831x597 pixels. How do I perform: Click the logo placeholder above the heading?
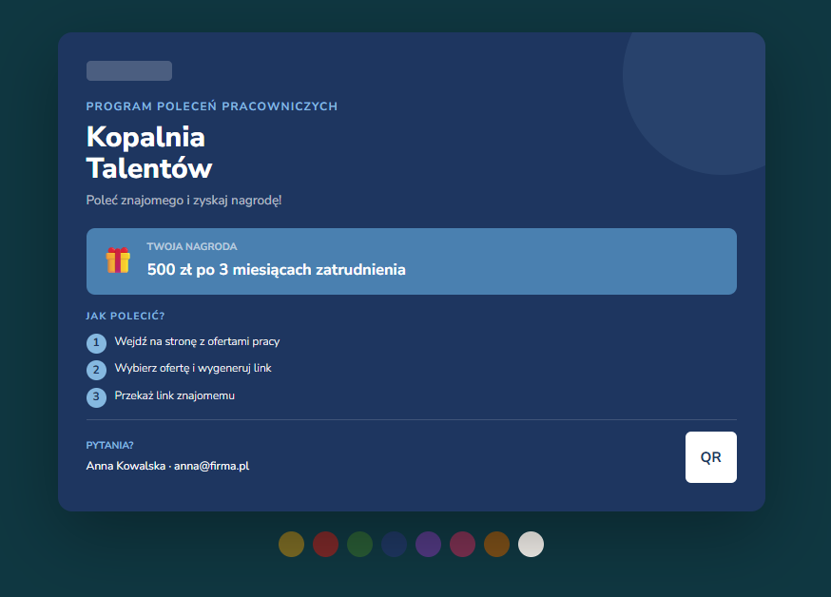129,70
